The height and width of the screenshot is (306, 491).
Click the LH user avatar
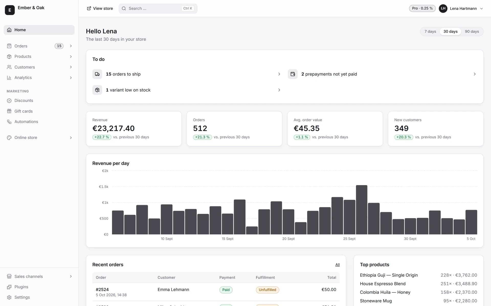coord(443,8)
